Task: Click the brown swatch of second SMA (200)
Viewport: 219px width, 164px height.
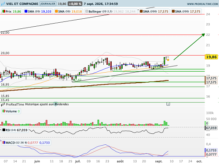Action: [x=173, y=11]
